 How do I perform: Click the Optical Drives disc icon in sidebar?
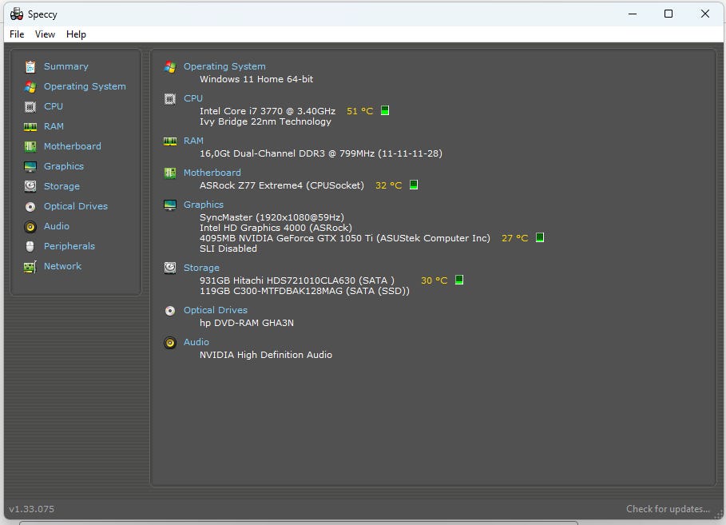30,207
